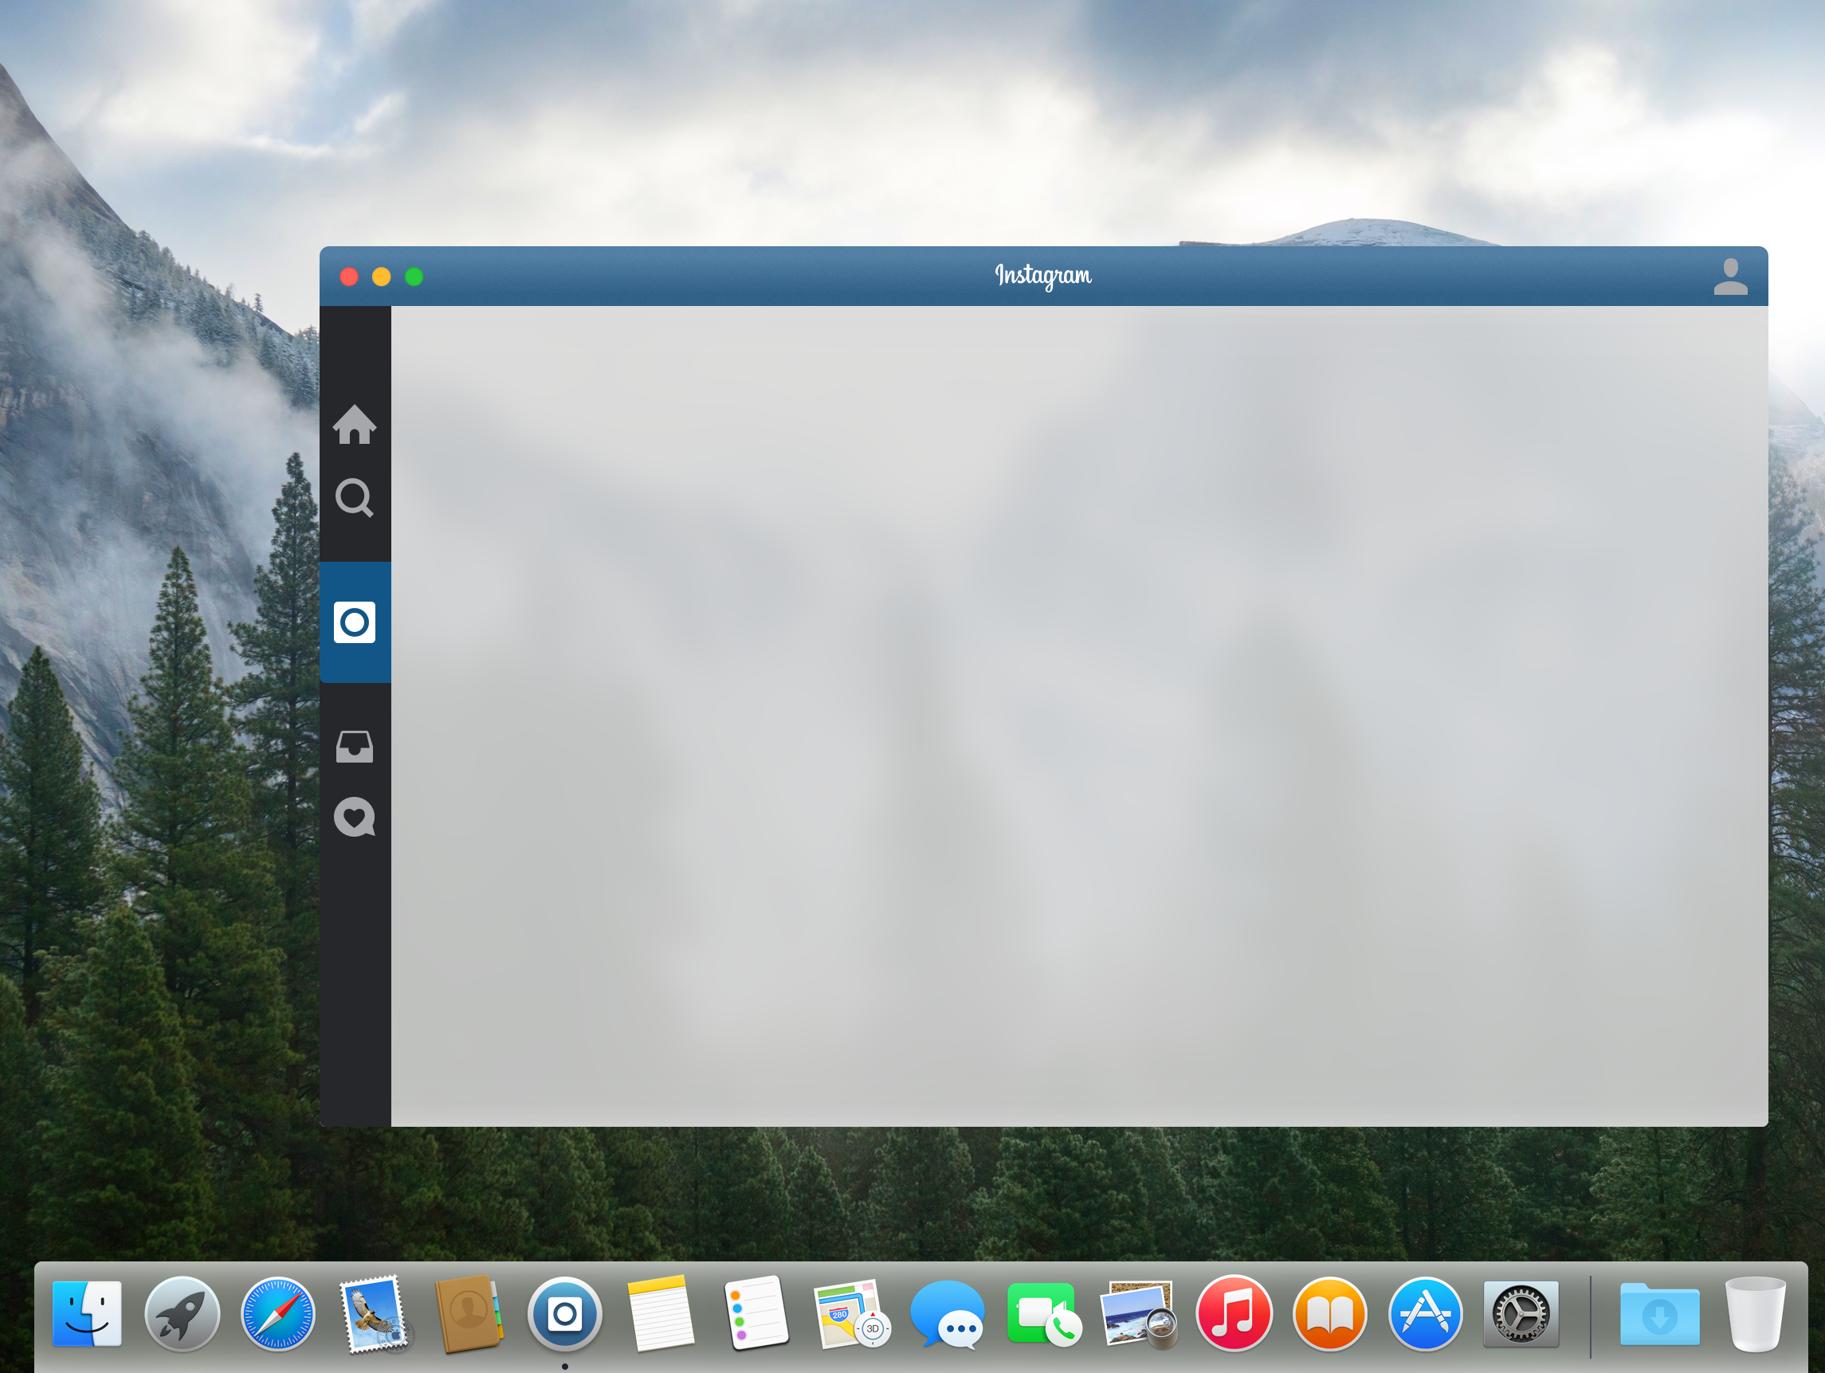Open System Preferences gear in dock
Screen dimensions: 1825x1373
pos(1521,1313)
